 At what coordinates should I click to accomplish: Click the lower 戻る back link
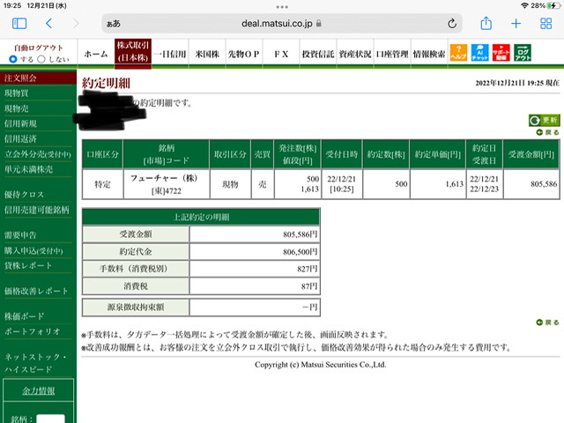pos(548,323)
